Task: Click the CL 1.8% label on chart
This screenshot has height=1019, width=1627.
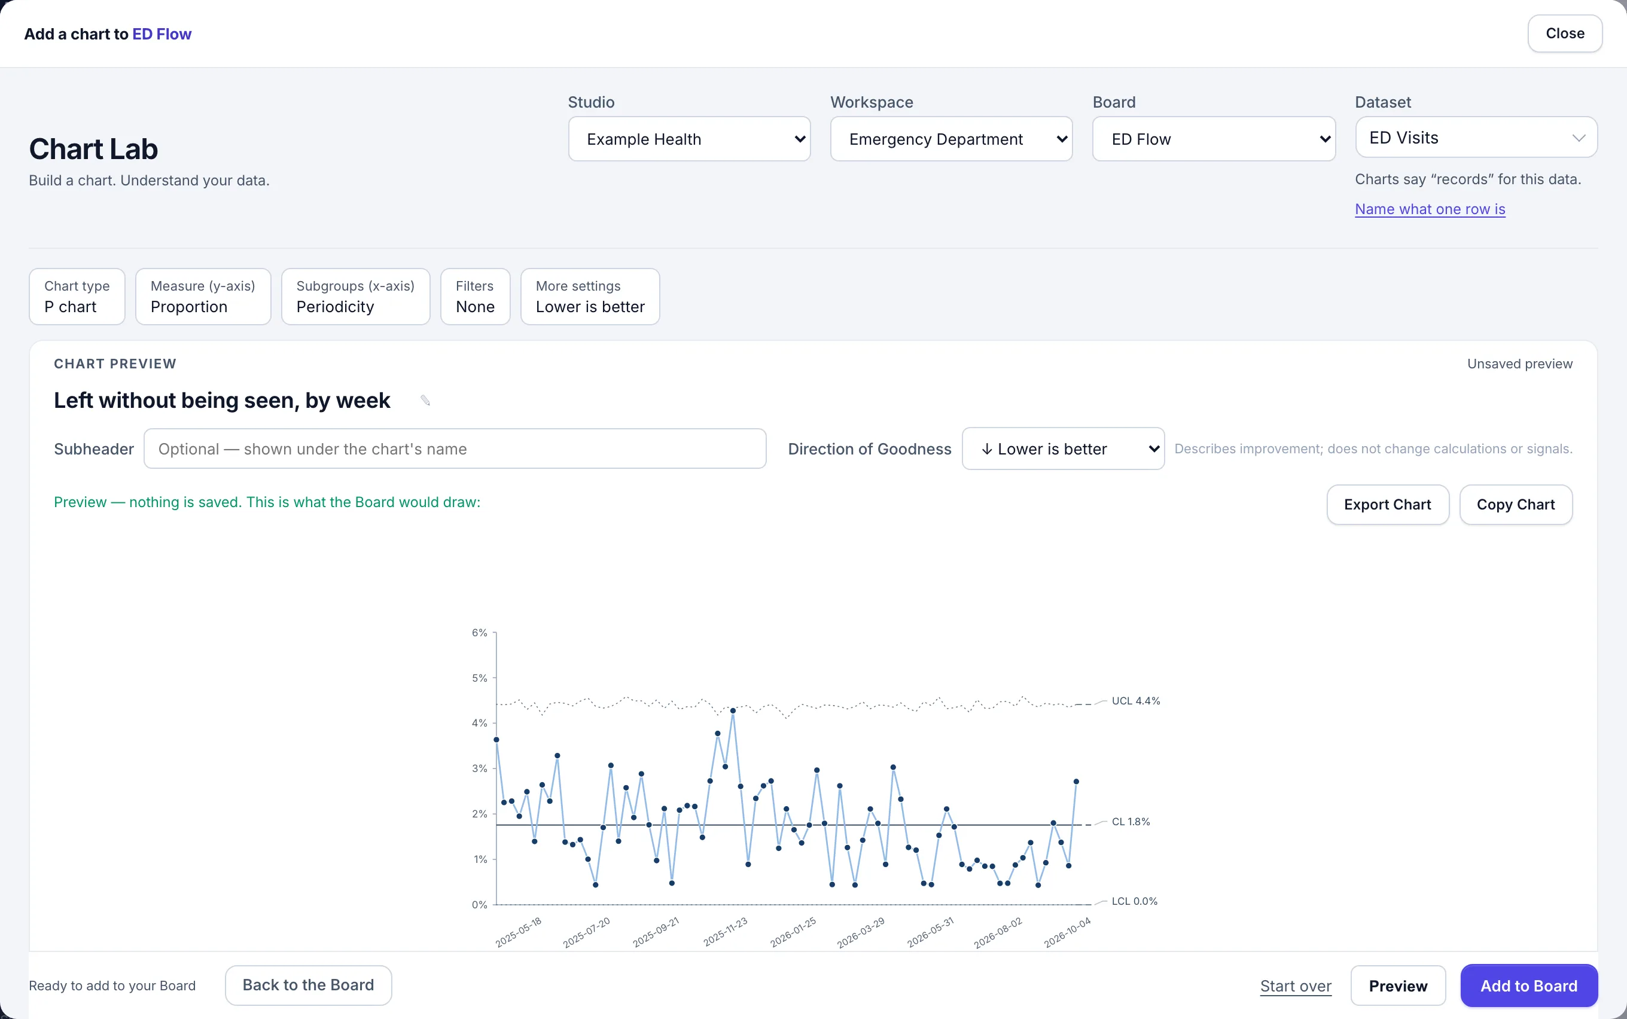Action: pos(1131,822)
